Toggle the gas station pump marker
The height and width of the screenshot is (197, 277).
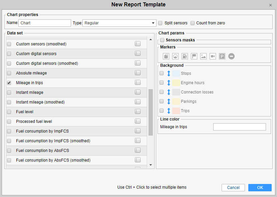tap(185, 56)
